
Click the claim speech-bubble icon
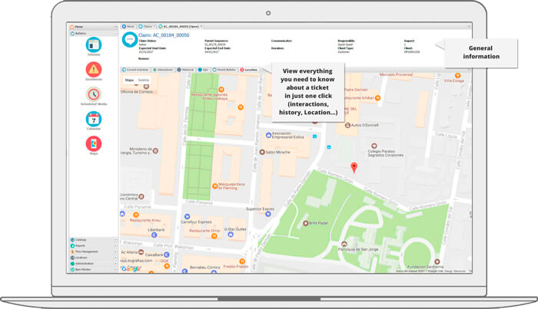click(x=130, y=39)
